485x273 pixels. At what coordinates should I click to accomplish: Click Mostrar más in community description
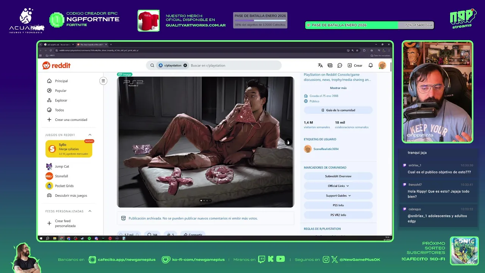tap(338, 88)
